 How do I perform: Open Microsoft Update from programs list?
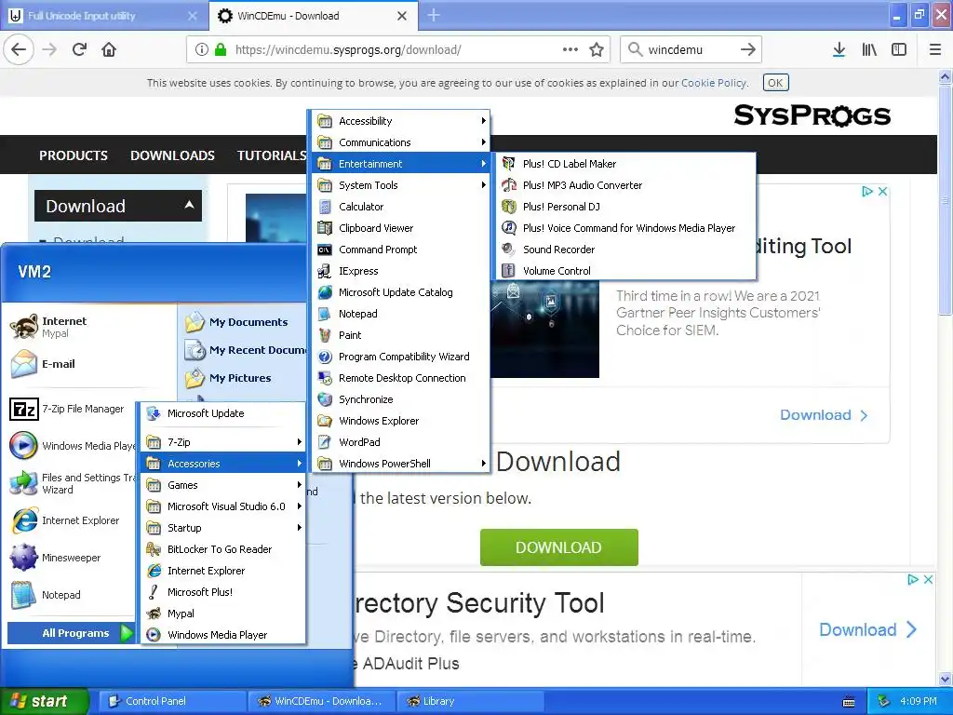click(223, 413)
